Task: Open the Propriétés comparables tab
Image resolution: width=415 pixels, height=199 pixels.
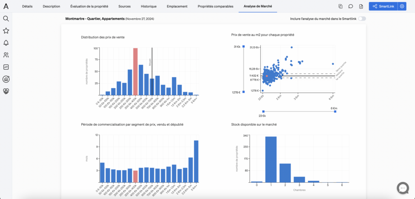Action: pyautogui.click(x=216, y=6)
